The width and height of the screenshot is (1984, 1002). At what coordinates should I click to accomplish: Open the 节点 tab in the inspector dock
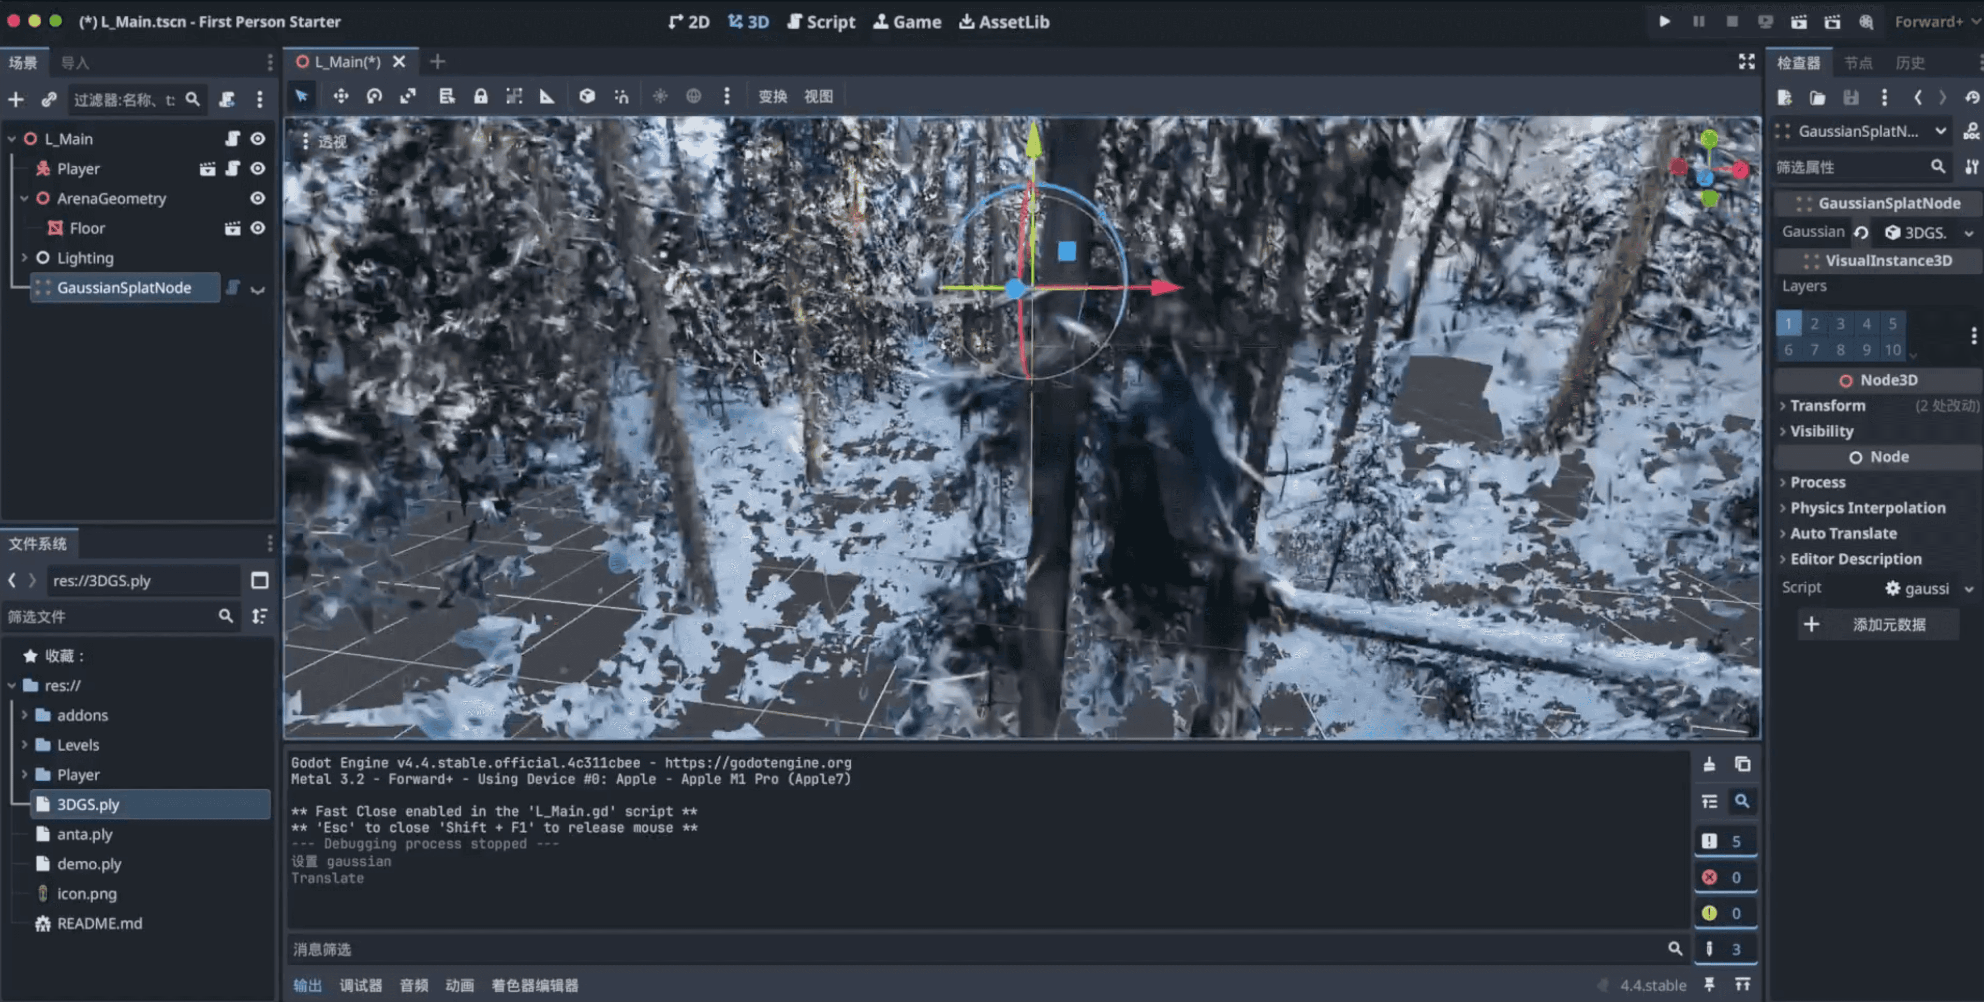pyautogui.click(x=1858, y=63)
